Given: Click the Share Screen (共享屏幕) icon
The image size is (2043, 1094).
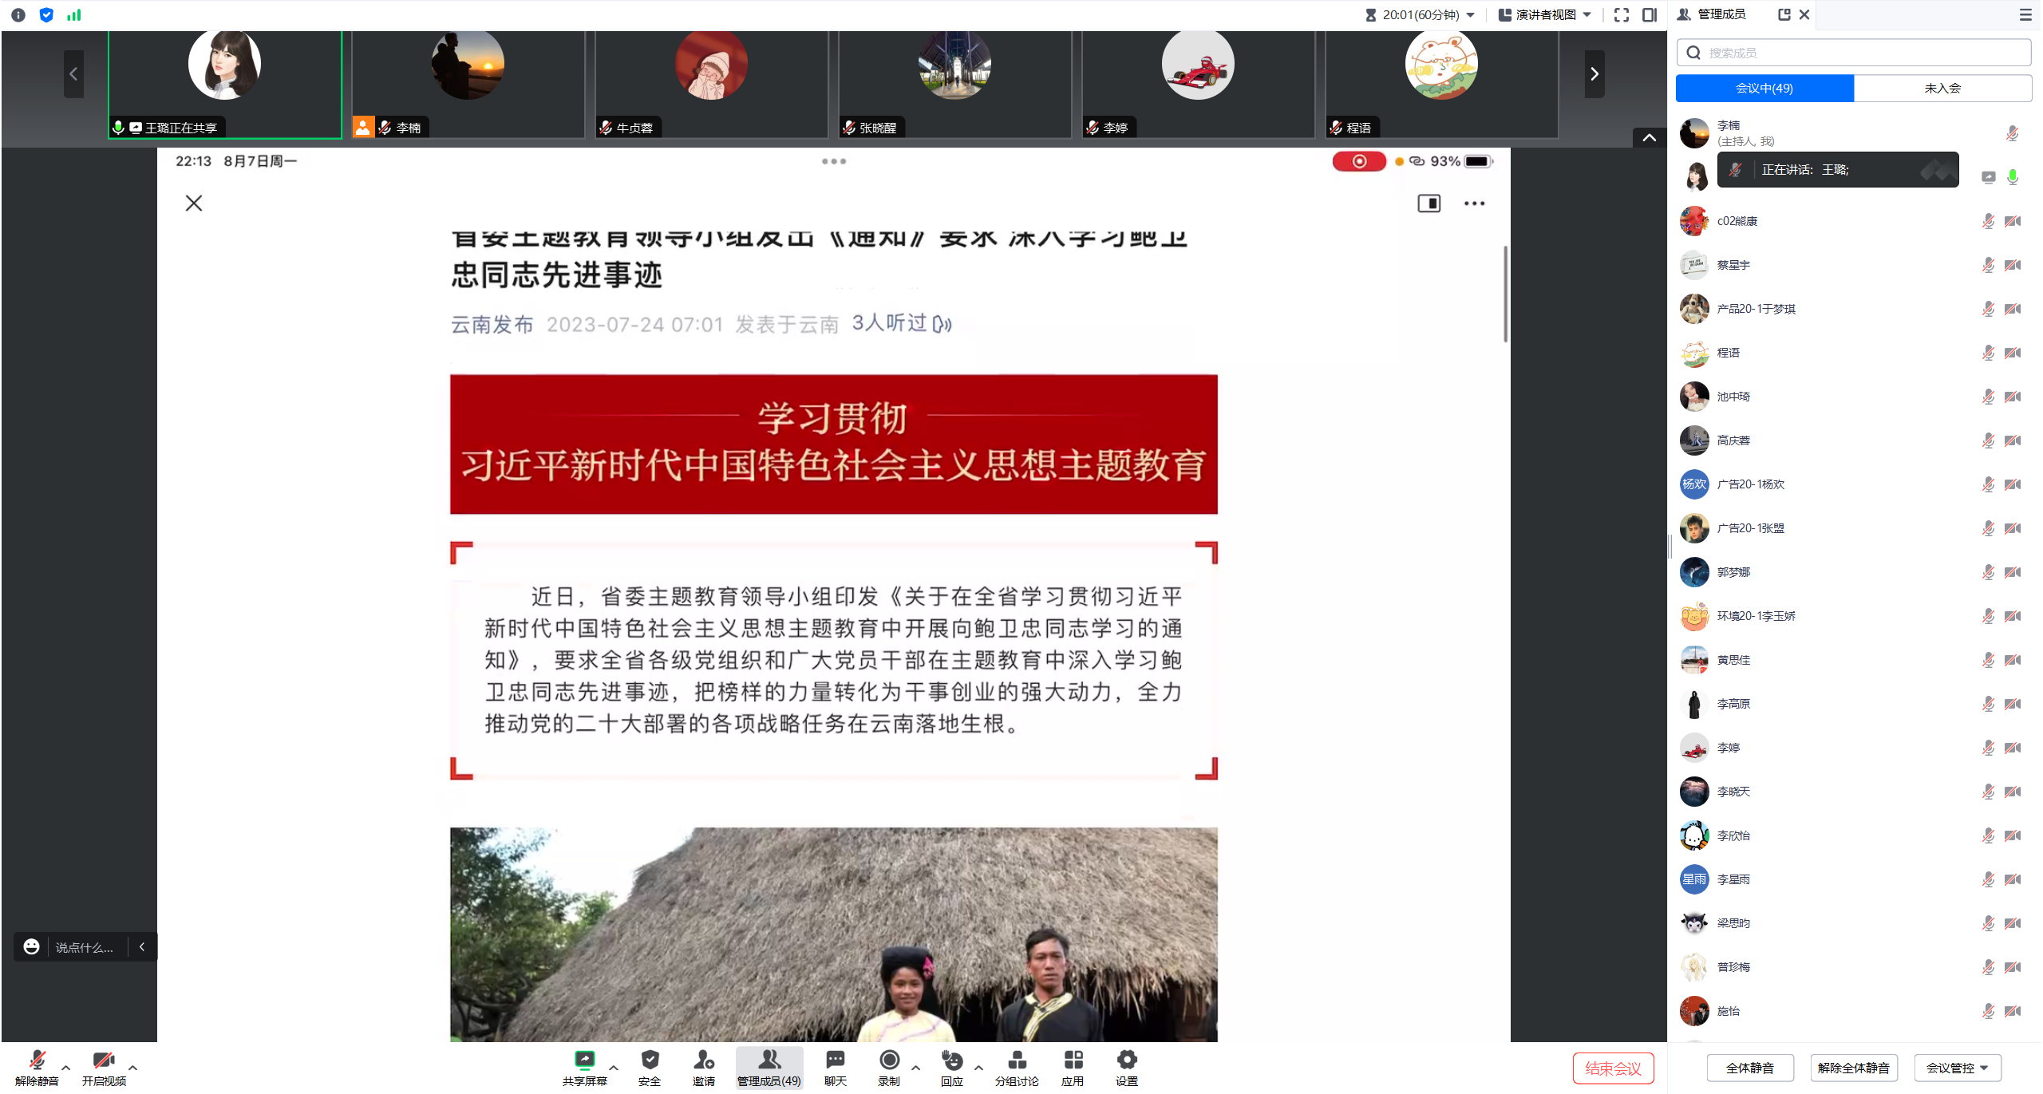Looking at the screenshot, I should tap(584, 1060).
